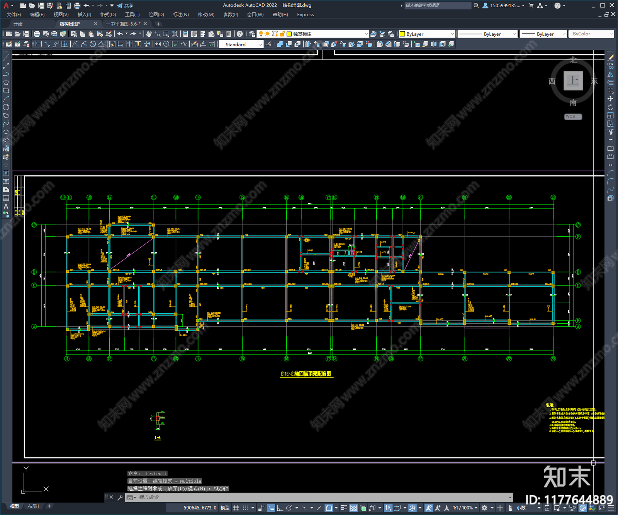
Task: Toggle lineweight display in status bar
Action: 344,508
